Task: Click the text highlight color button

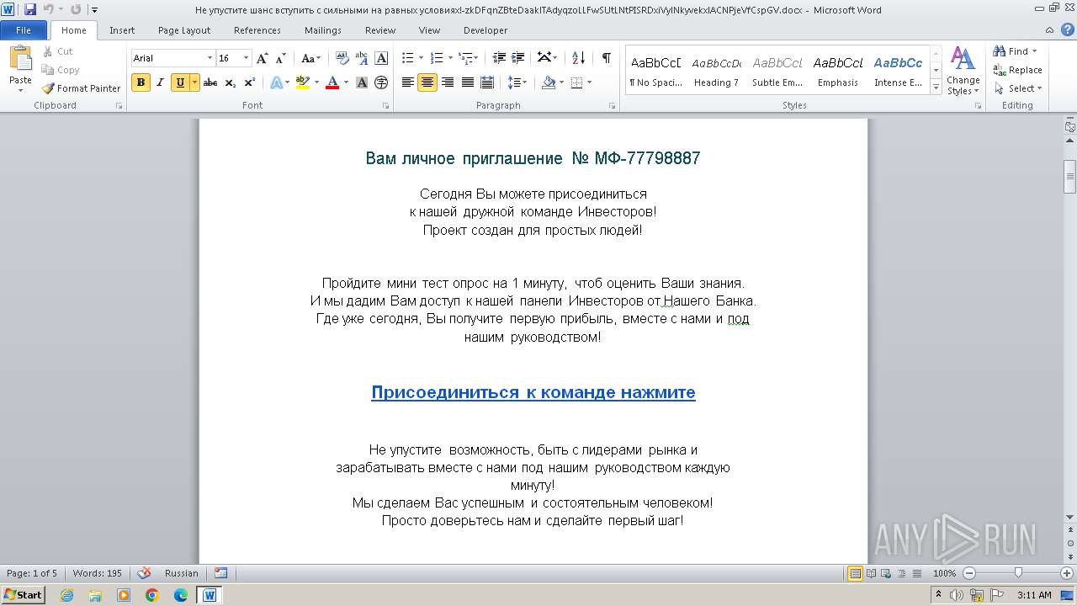Action: tap(303, 82)
